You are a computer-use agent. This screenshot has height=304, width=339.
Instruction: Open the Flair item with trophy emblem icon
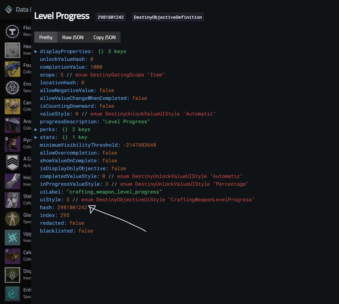pos(12,31)
